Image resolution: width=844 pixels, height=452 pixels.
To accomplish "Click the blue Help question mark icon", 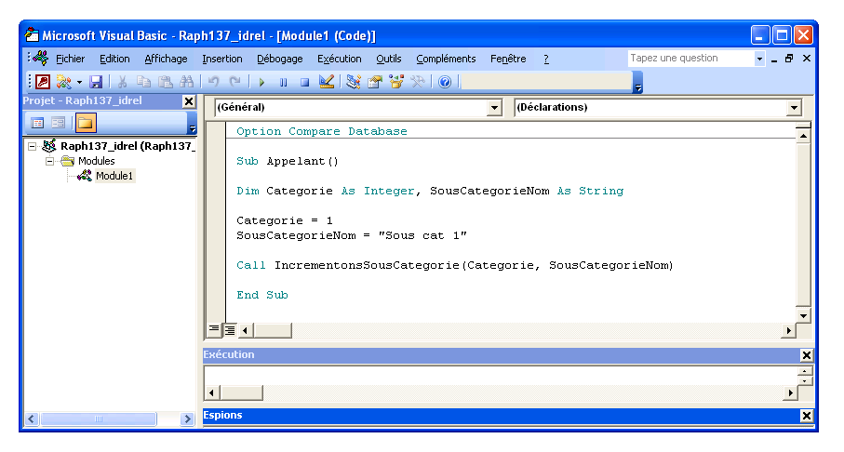I will (445, 82).
